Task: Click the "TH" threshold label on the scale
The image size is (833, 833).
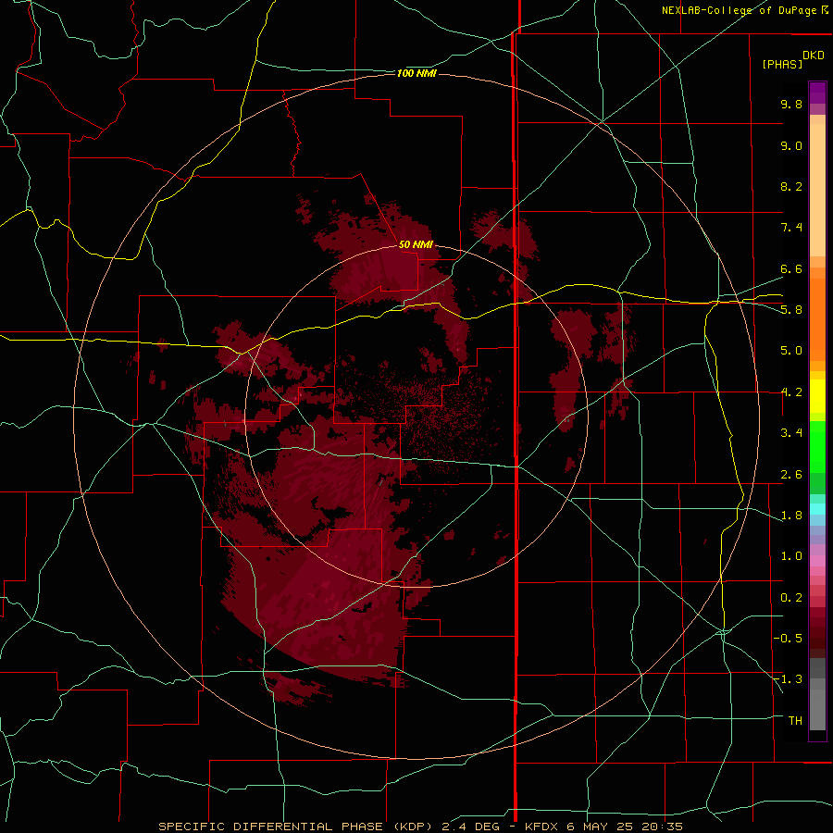Action: point(795,721)
